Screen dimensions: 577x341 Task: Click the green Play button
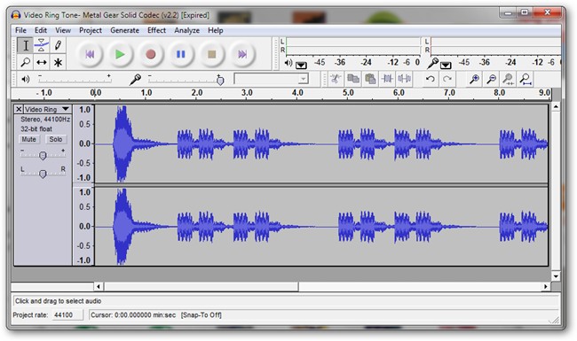click(x=120, y=54)
